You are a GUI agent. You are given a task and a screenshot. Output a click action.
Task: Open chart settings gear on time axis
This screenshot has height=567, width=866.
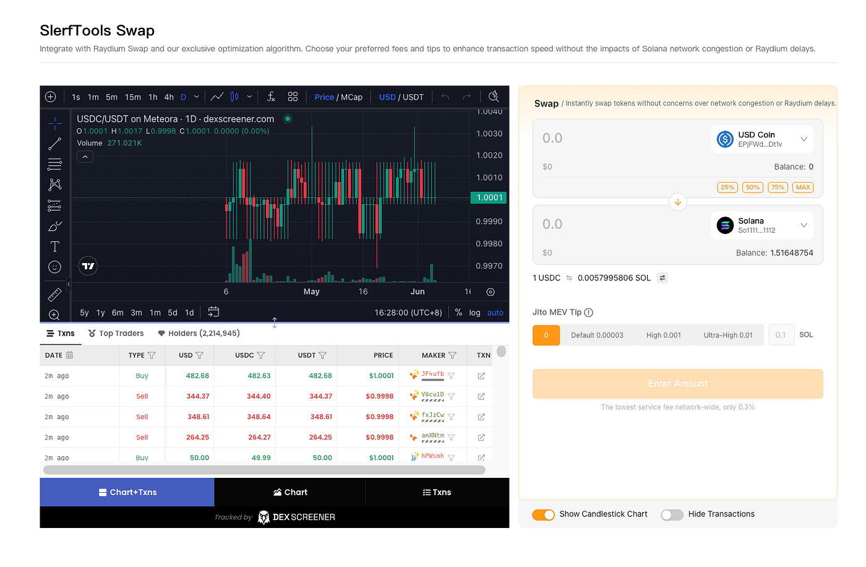(x=491, y=292)
